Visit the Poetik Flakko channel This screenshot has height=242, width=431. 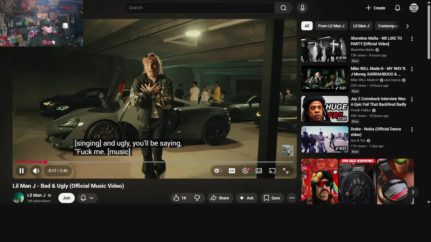361,110
